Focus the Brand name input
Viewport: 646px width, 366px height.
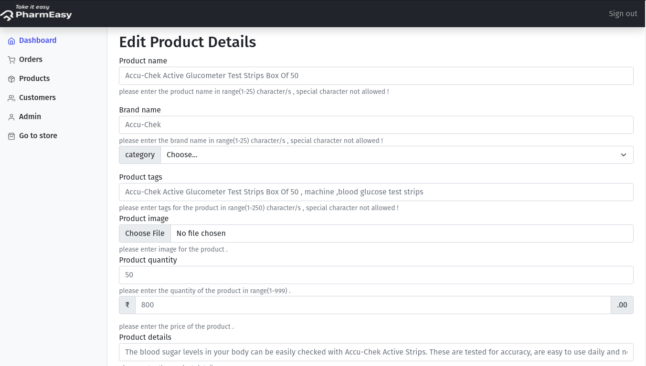point(376,125)
